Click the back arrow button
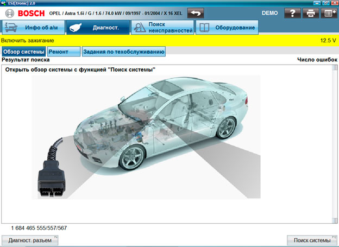 pos(196,12)
